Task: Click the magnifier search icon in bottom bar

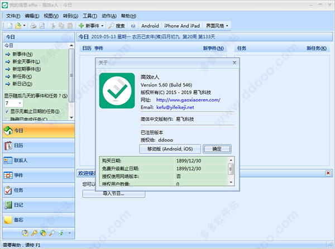Action: (52, 233)
